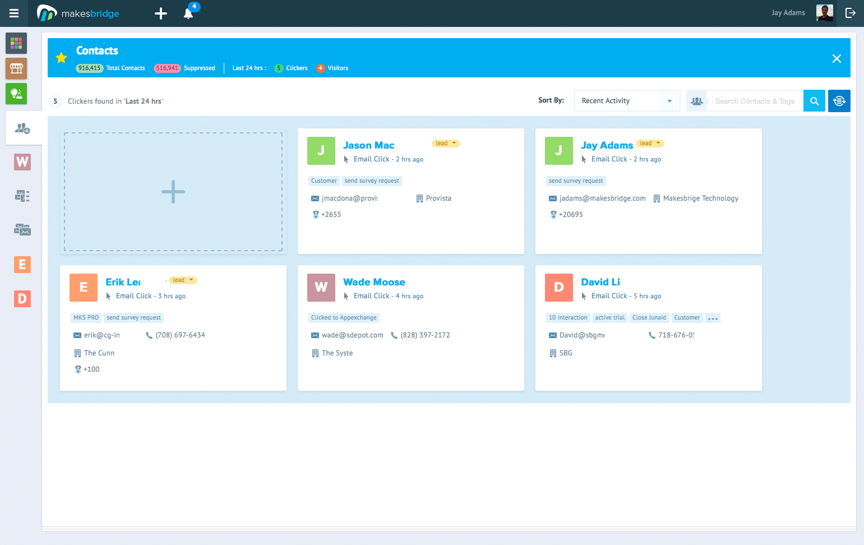Close the Contacts panel
Screen dimensions: 864x545
tap(836, 58)
